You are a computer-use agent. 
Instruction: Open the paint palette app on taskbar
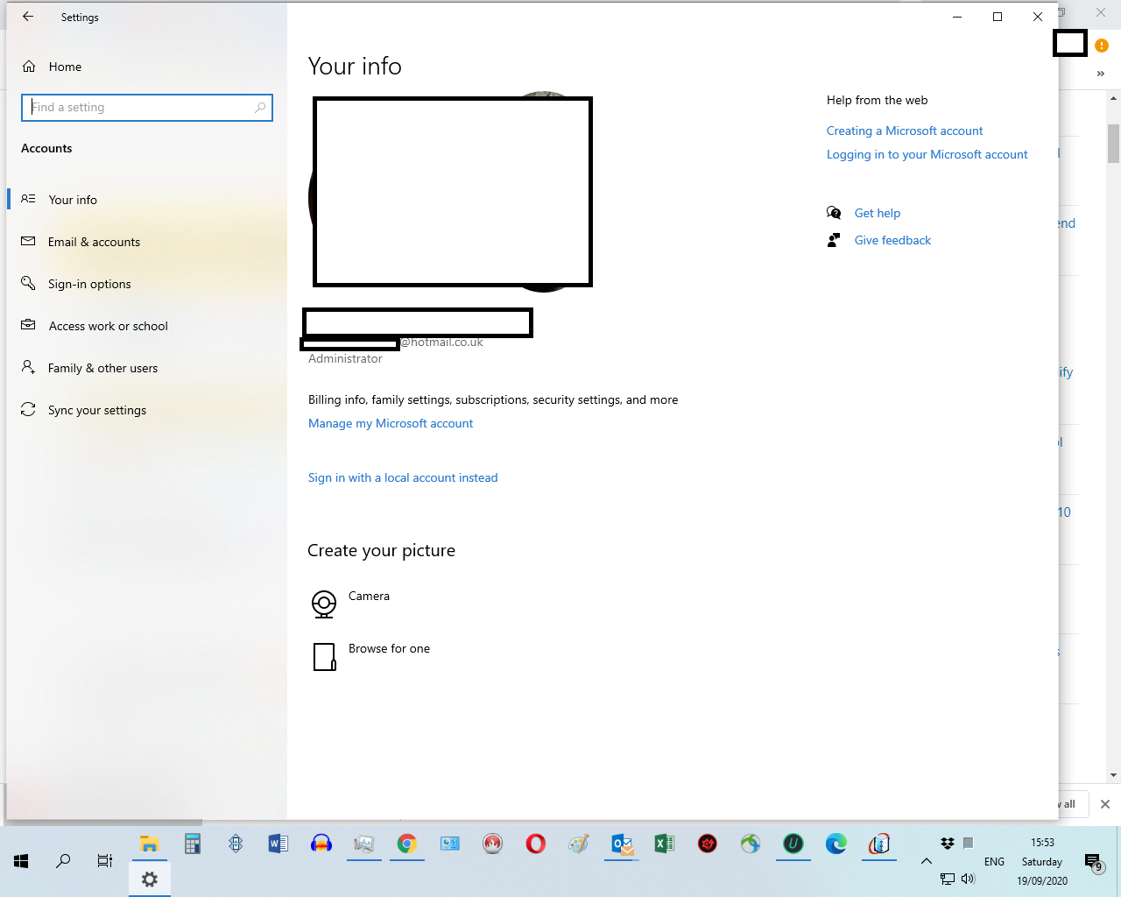click(x=579, y=844)
